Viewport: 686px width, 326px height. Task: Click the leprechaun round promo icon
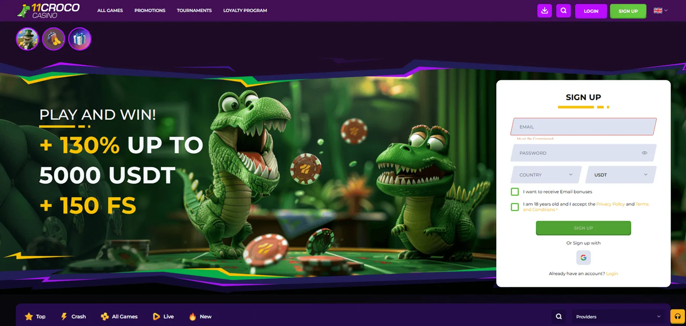pos(27,39)
